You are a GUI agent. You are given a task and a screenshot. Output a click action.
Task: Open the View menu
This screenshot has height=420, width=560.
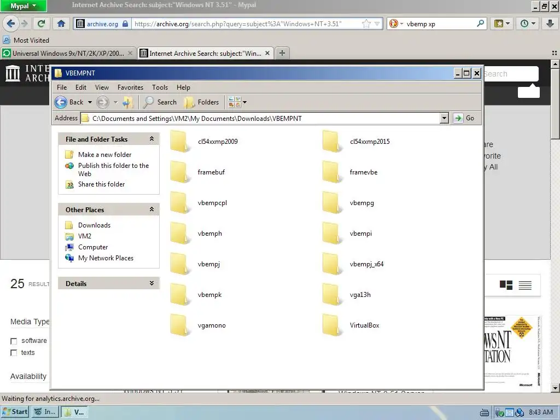point(102,87)
